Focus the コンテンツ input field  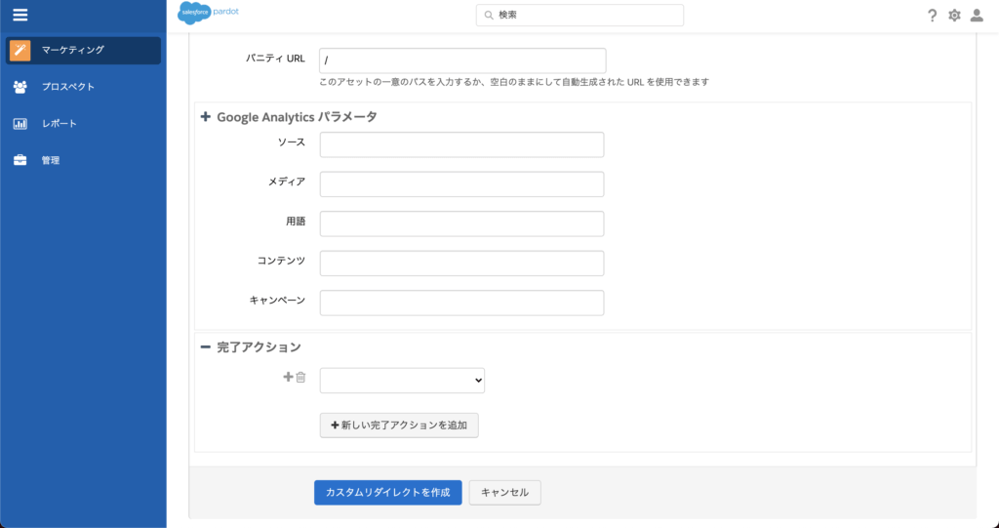click(461, 264)
